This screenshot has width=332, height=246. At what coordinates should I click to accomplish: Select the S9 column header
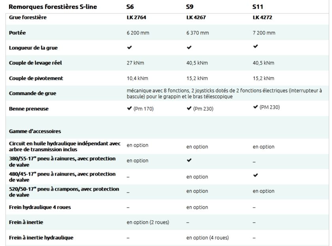[190, 7]
